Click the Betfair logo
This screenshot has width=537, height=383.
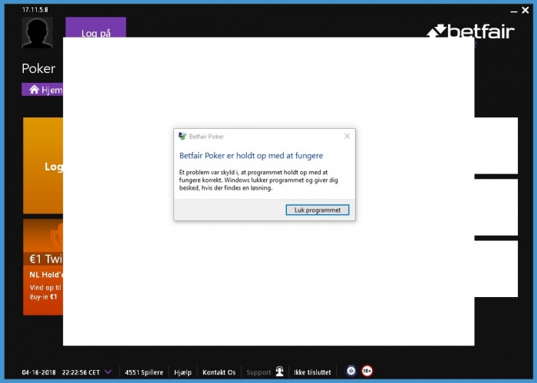[470, 31]
